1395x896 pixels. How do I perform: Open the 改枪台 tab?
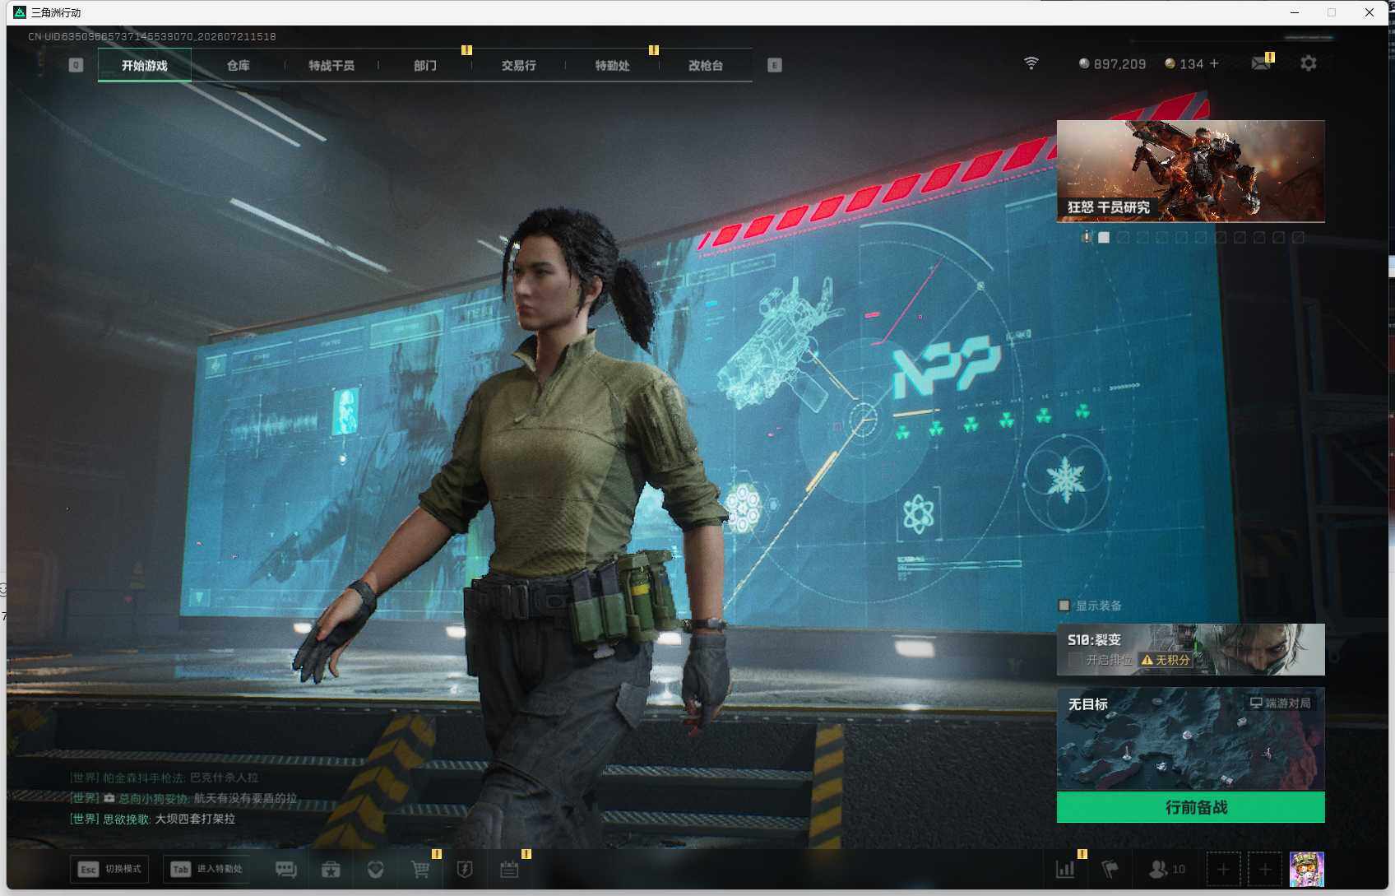(x=706, y=65)
